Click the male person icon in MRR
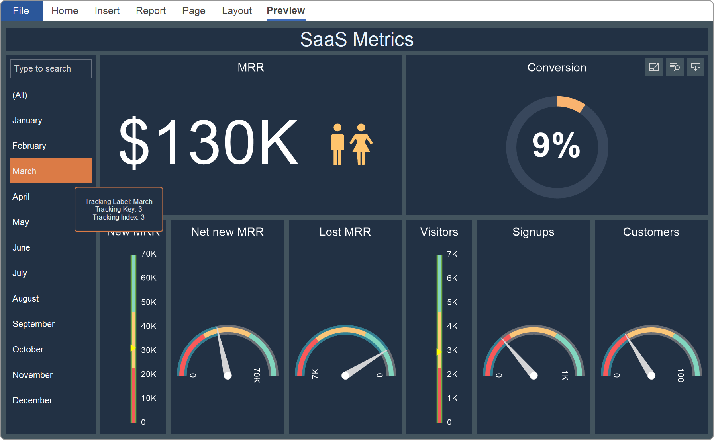The height and width of the screenshot is (440, 714). [x=337, y=144]
